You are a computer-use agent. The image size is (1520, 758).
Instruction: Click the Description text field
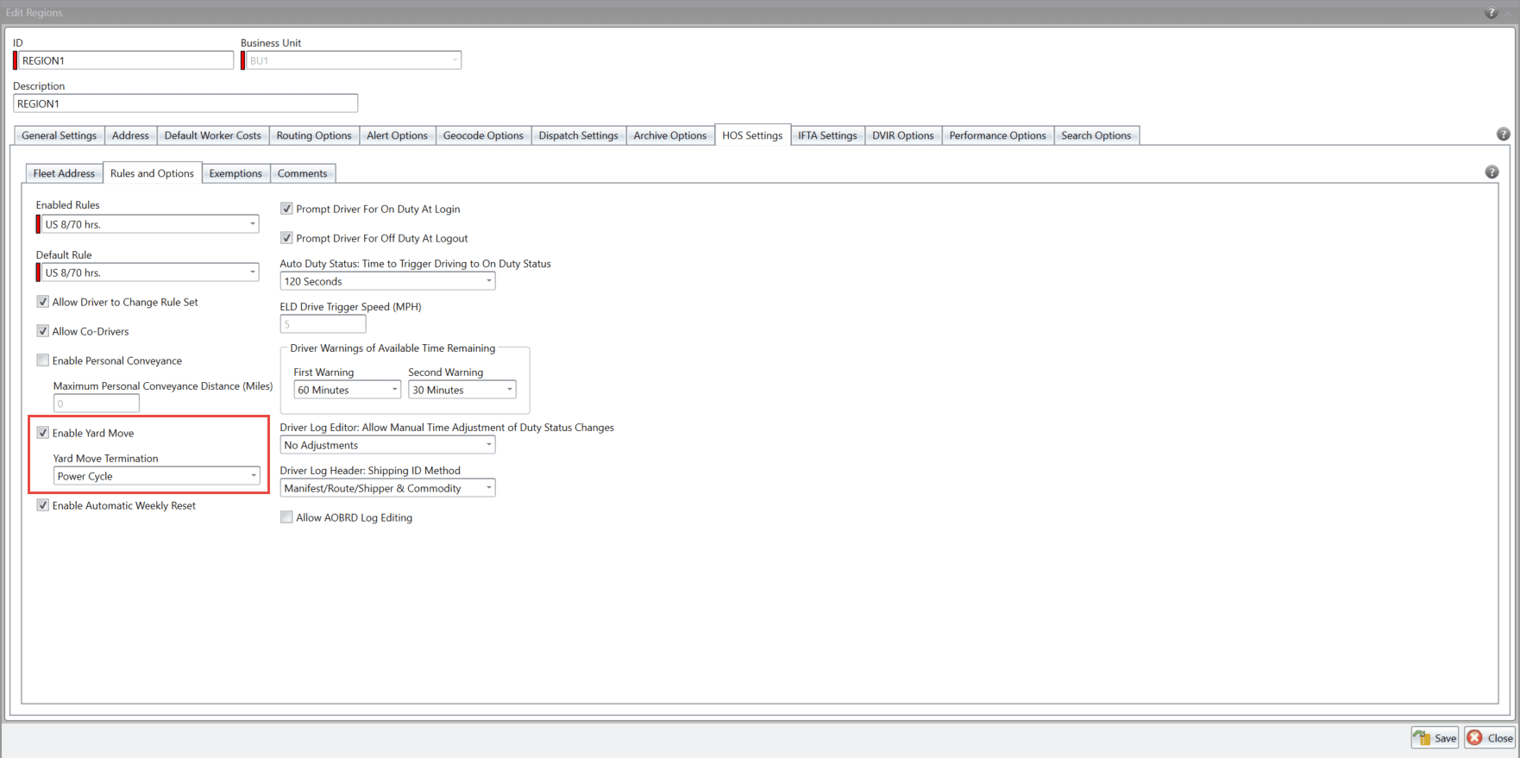pyautogui.click(x=185, y=103)
